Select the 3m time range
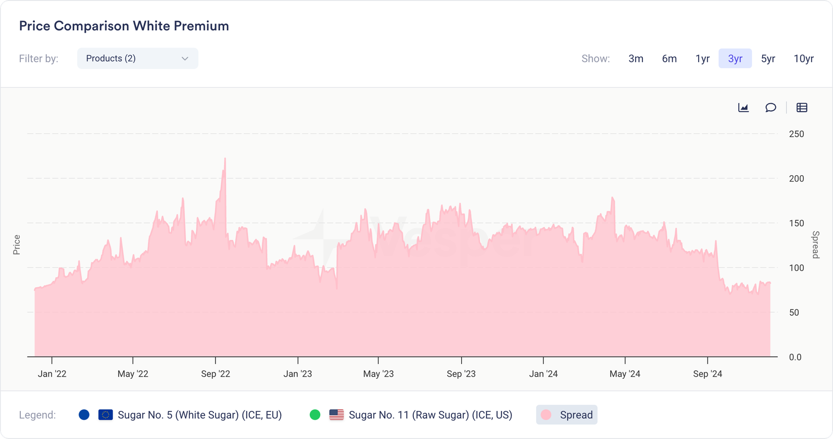Viewport: 833px width, 439px height. (636, 59)
